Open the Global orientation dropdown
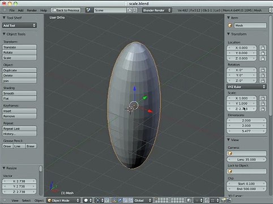The image size is (273, 204). [x=143, y=200]
